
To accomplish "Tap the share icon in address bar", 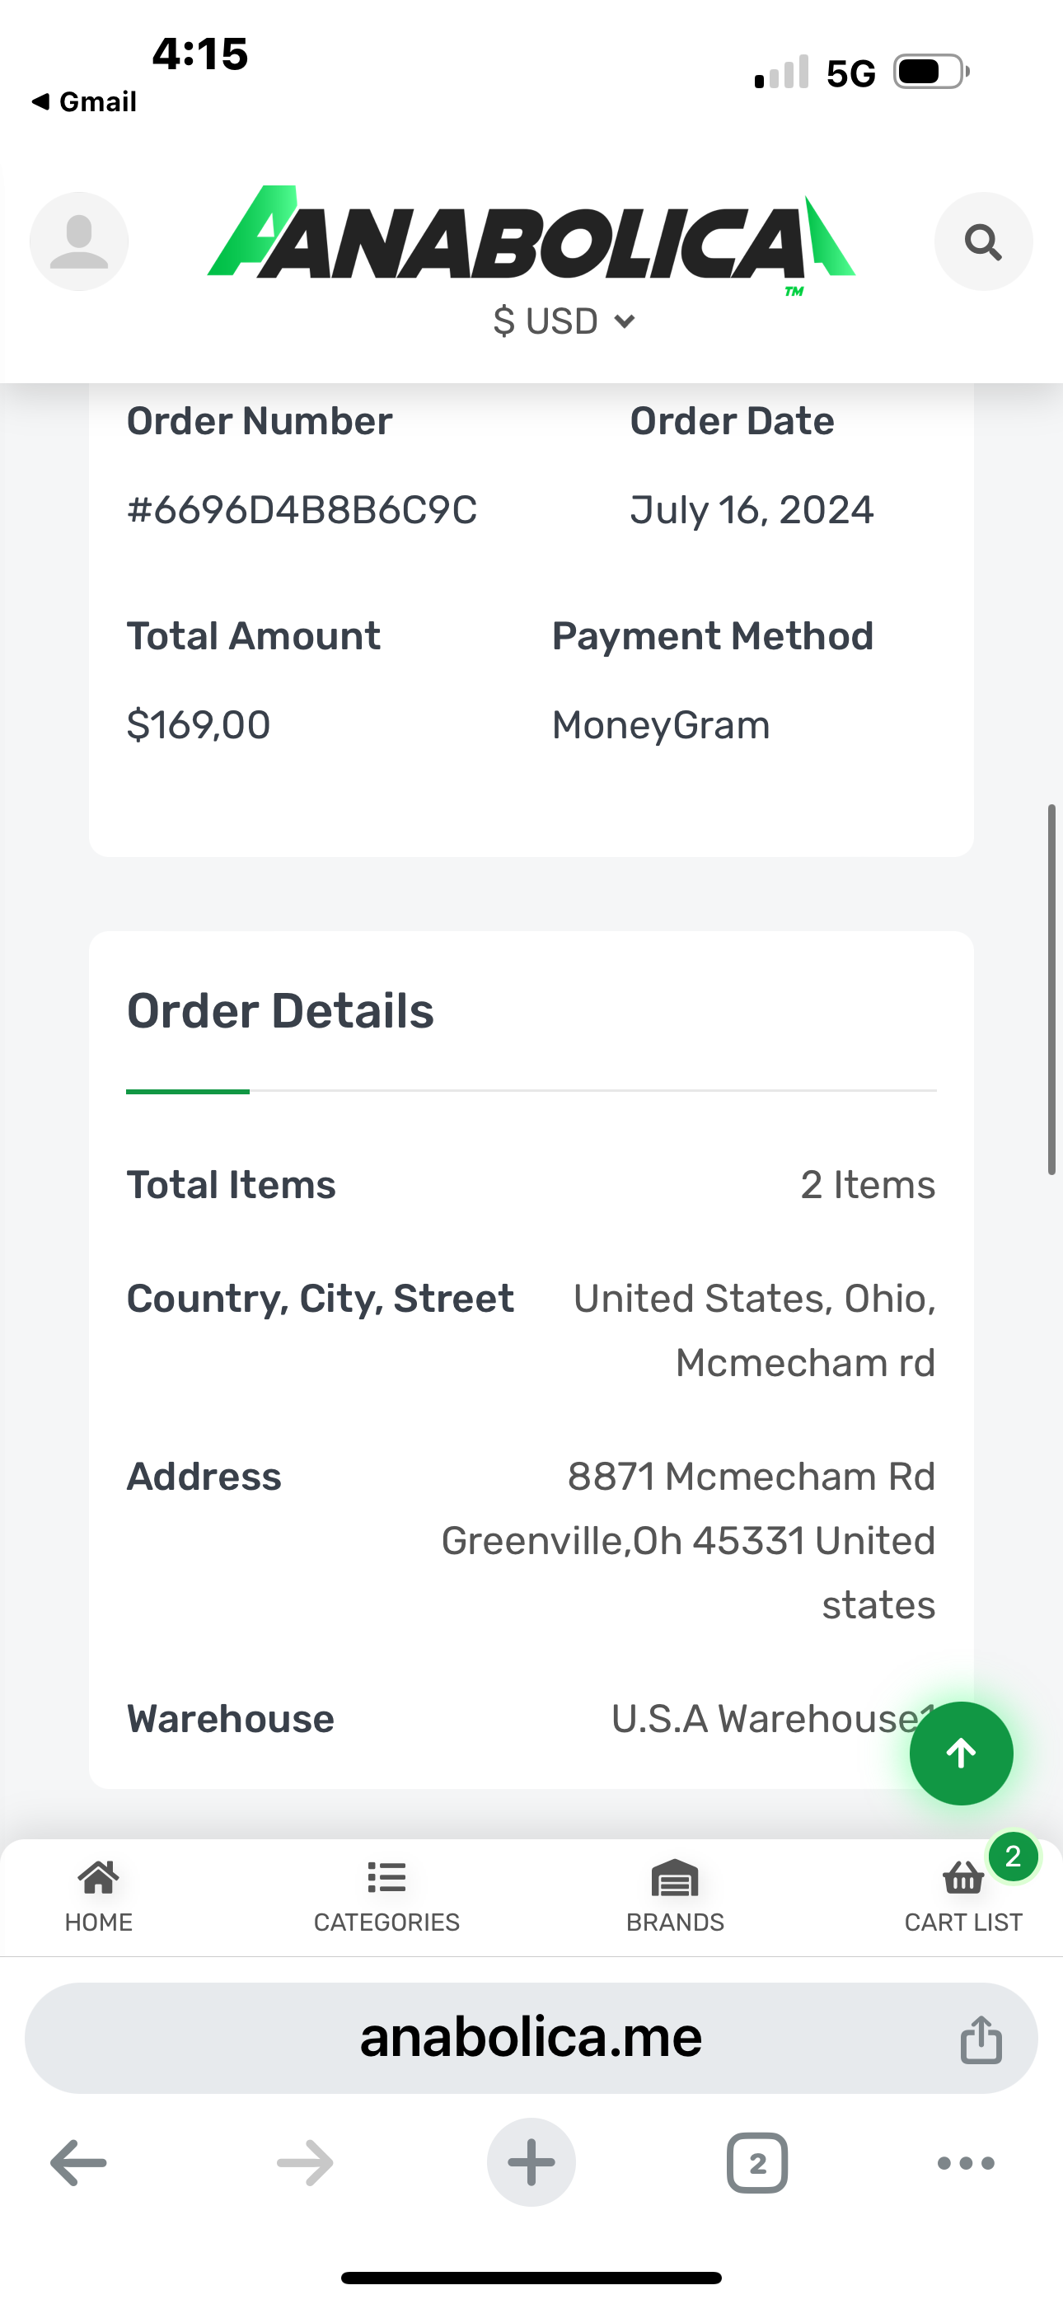I will [x=981, y=2040].
